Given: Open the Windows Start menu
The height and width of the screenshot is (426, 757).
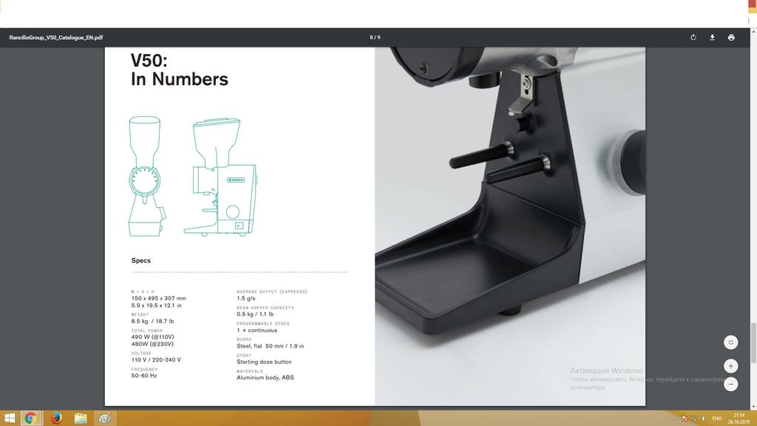Looking at the screenshot, I should tap(9, 419).
